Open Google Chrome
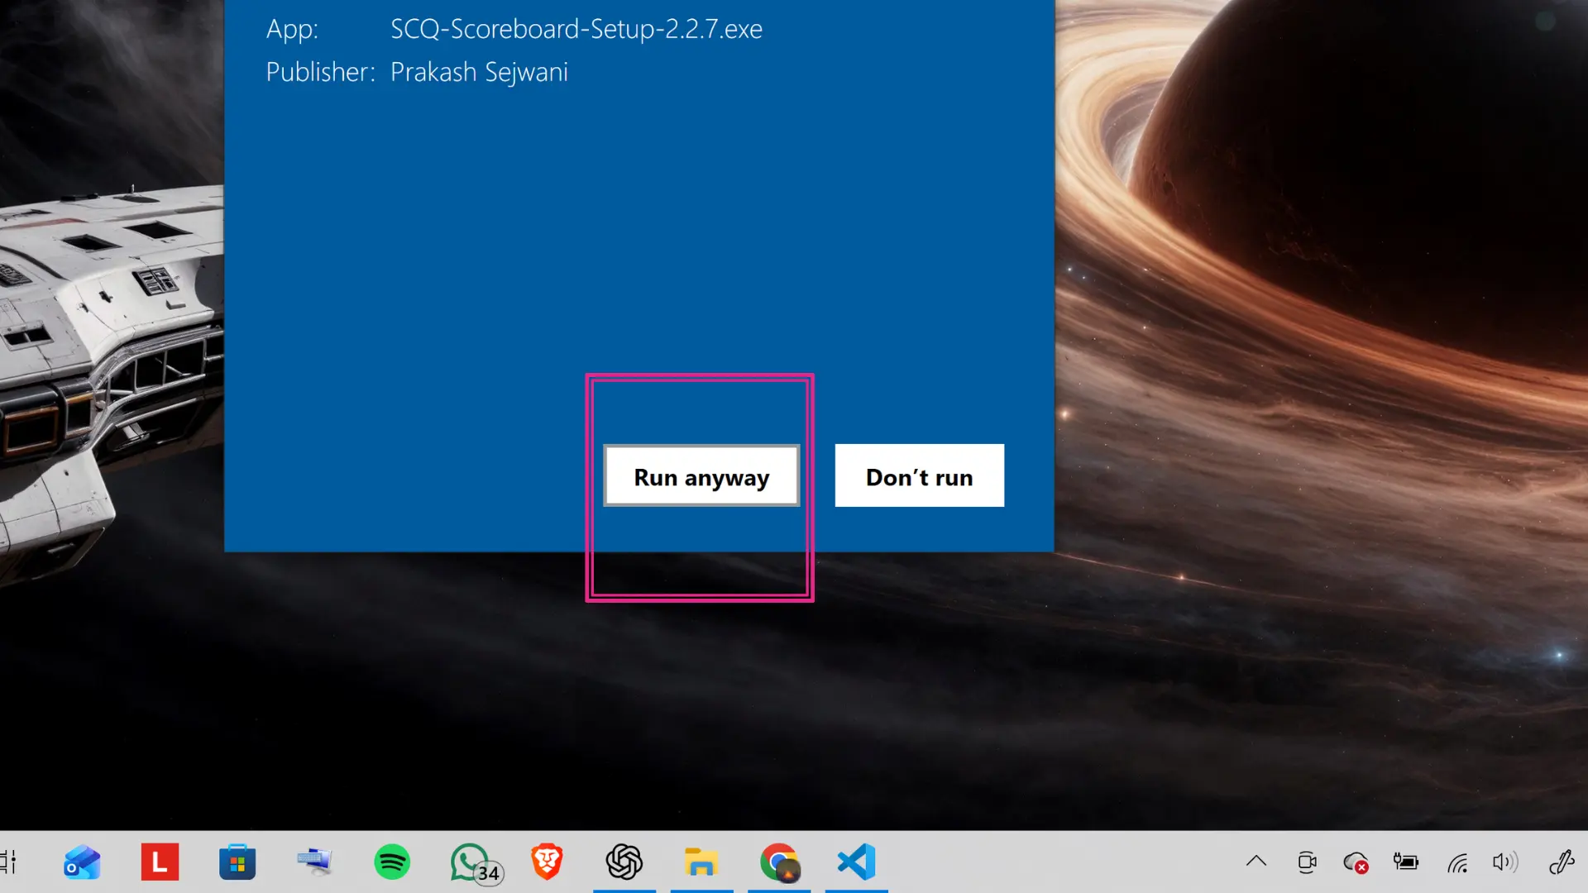The image size is (1588, 893). (x=778, y=862)
